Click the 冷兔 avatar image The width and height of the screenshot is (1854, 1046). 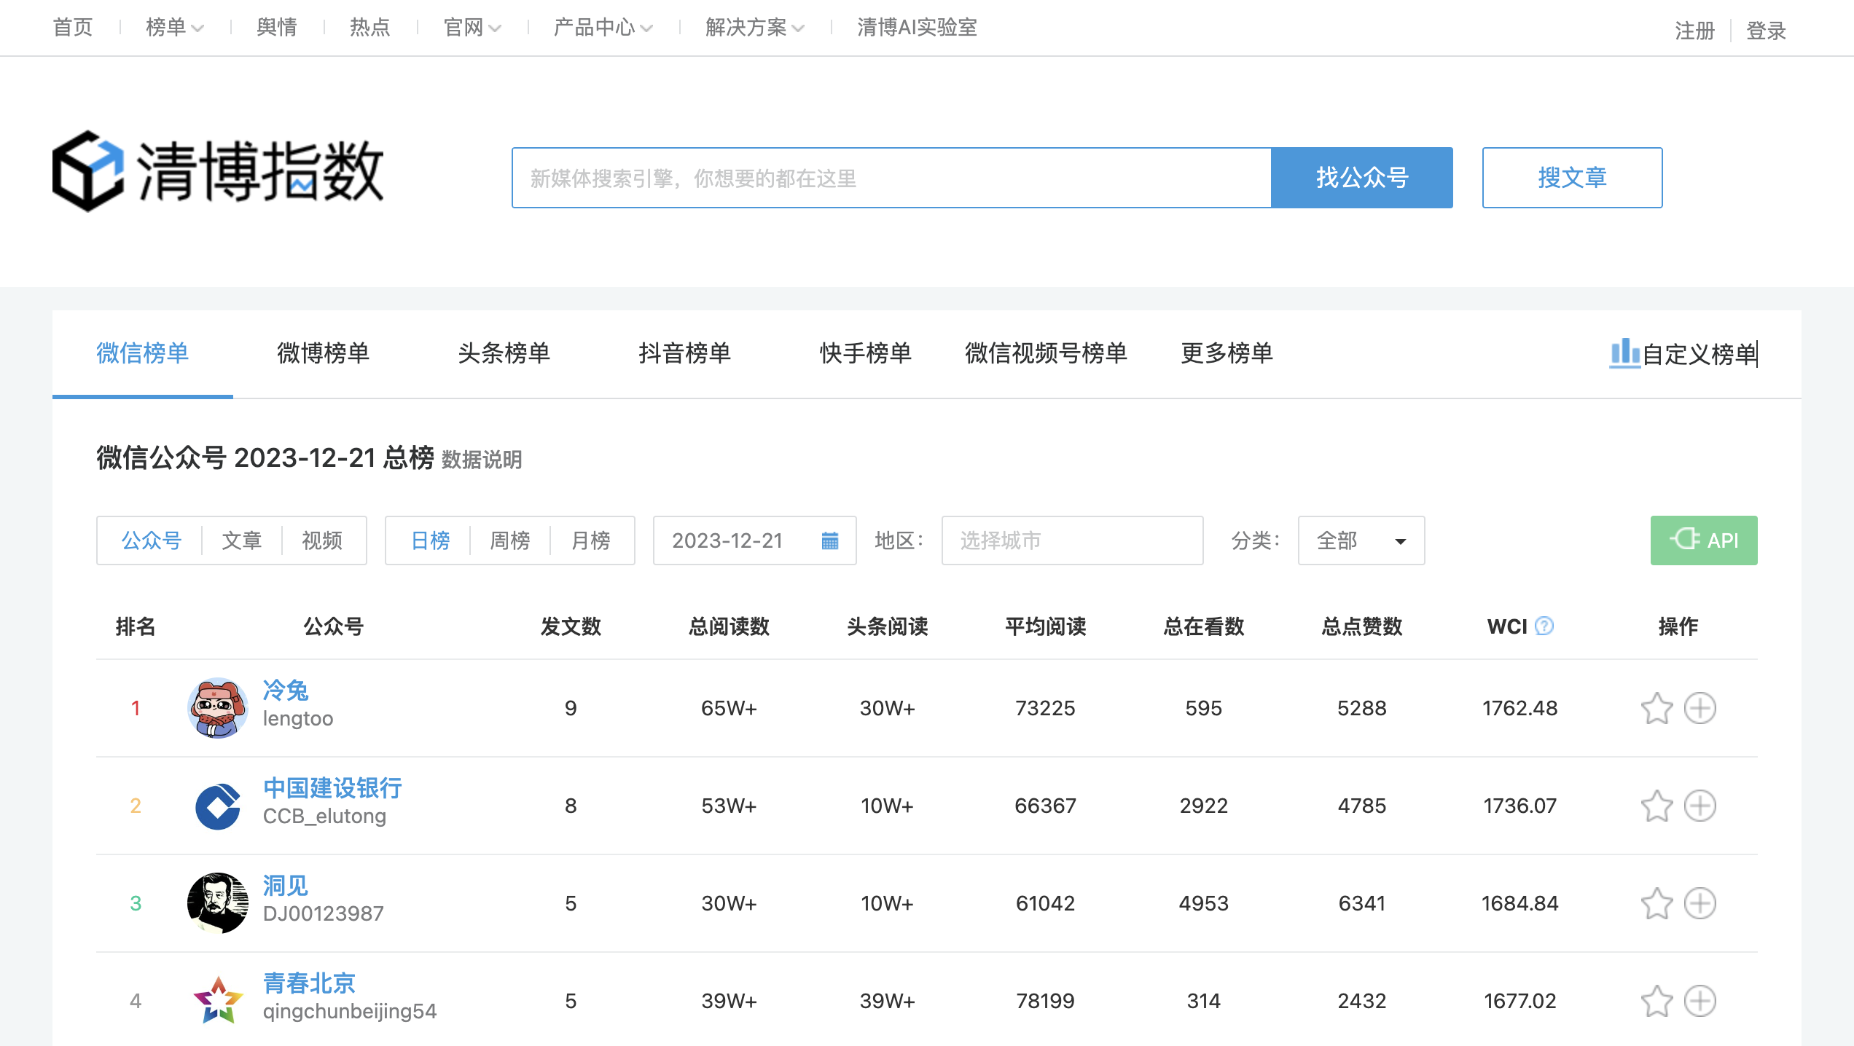217,708
